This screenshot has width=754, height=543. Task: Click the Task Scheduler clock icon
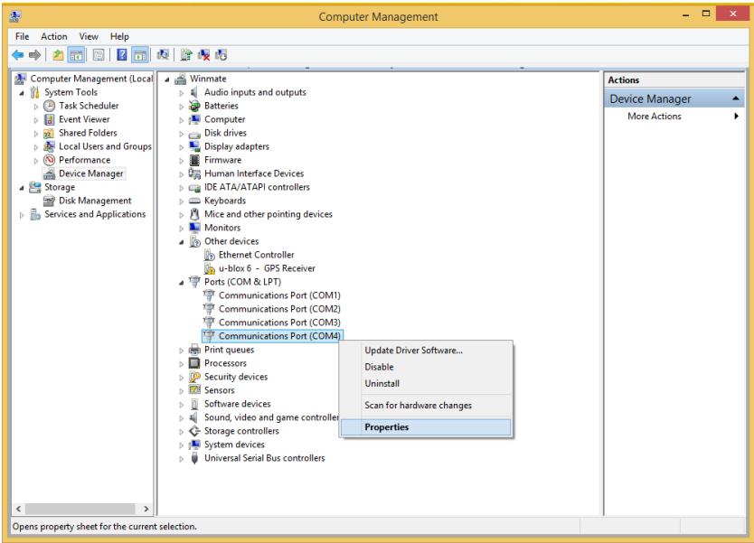click(x=50, y=106)
